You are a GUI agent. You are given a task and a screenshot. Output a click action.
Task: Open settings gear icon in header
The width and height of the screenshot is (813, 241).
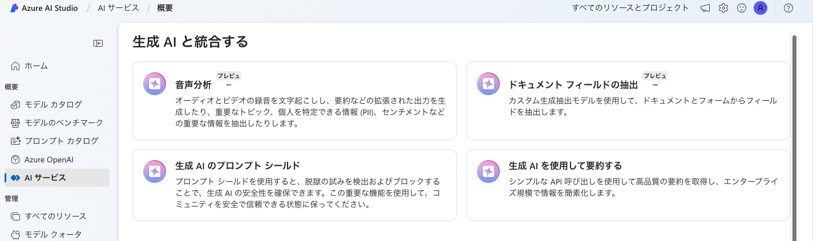click(x=723, y=8)
